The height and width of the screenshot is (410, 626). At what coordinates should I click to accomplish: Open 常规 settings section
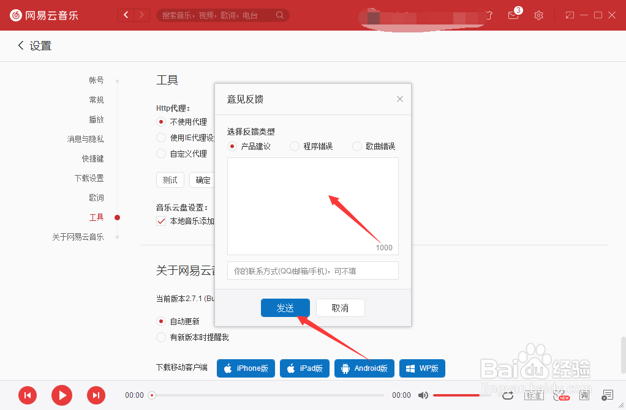click(96, 100)
